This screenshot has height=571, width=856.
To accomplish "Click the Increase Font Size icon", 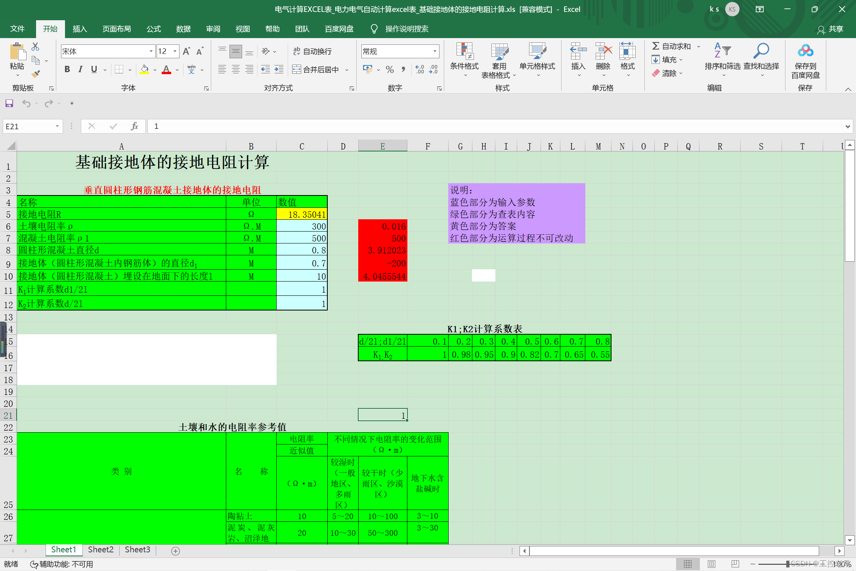I will [186, 51].
